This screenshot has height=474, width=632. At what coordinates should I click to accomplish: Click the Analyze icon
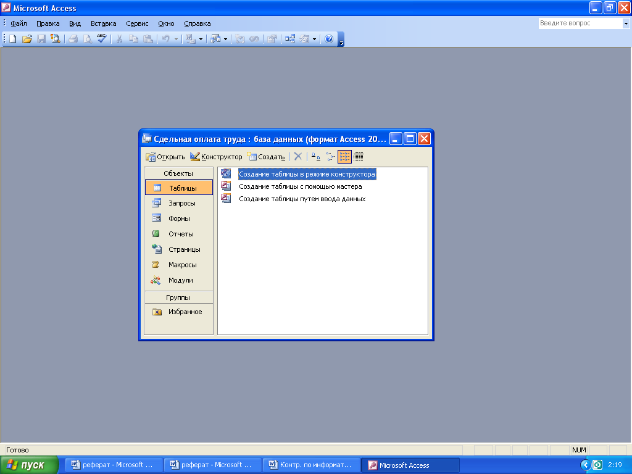215,39
